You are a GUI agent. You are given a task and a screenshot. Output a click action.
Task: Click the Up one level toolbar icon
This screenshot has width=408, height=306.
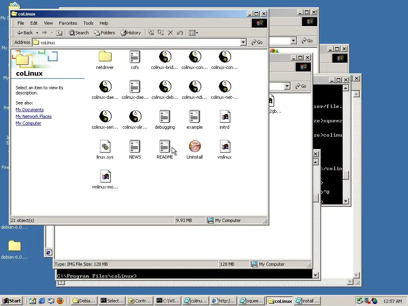59,33
